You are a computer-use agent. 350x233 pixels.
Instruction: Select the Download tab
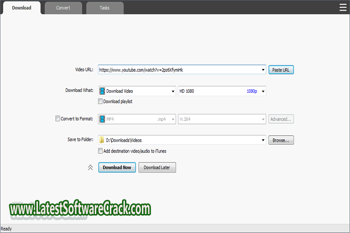coord(21,8)
